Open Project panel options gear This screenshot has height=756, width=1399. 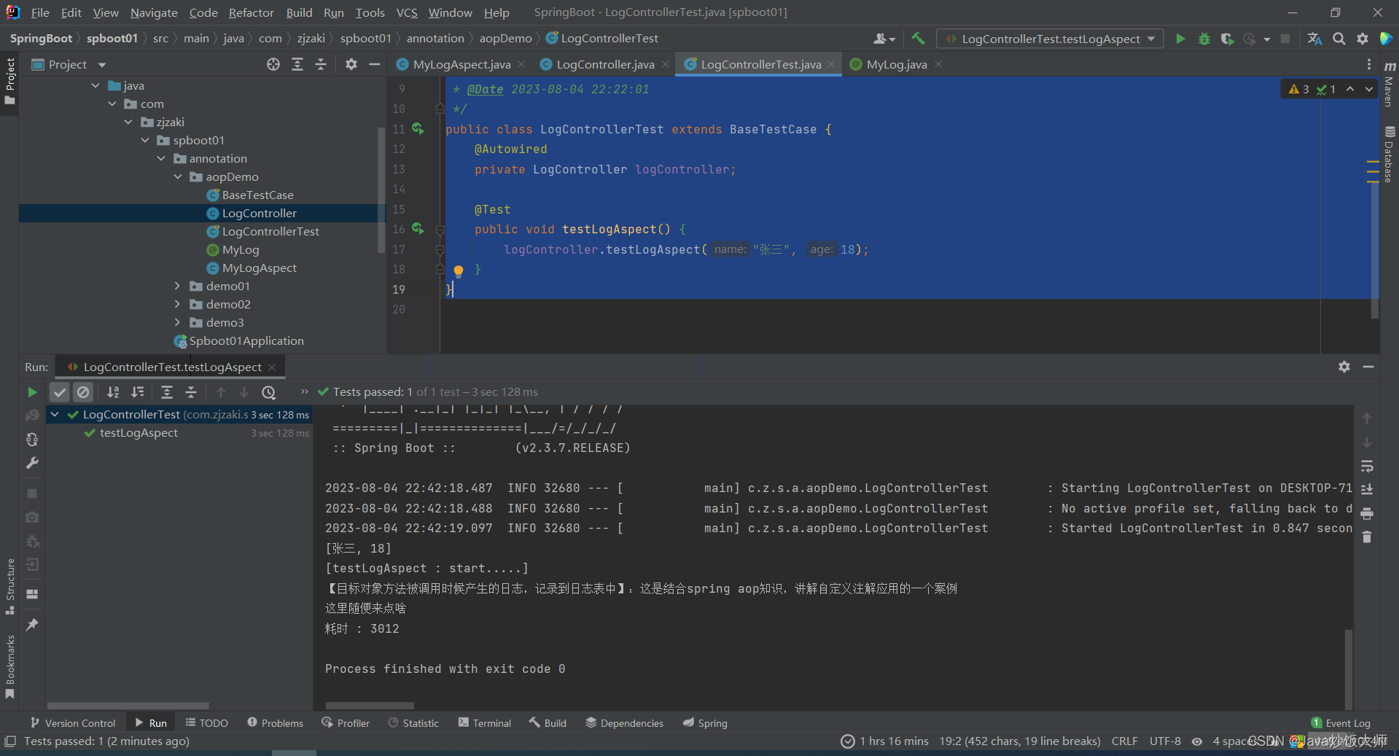pyautogui.click(x=351, y=64)
